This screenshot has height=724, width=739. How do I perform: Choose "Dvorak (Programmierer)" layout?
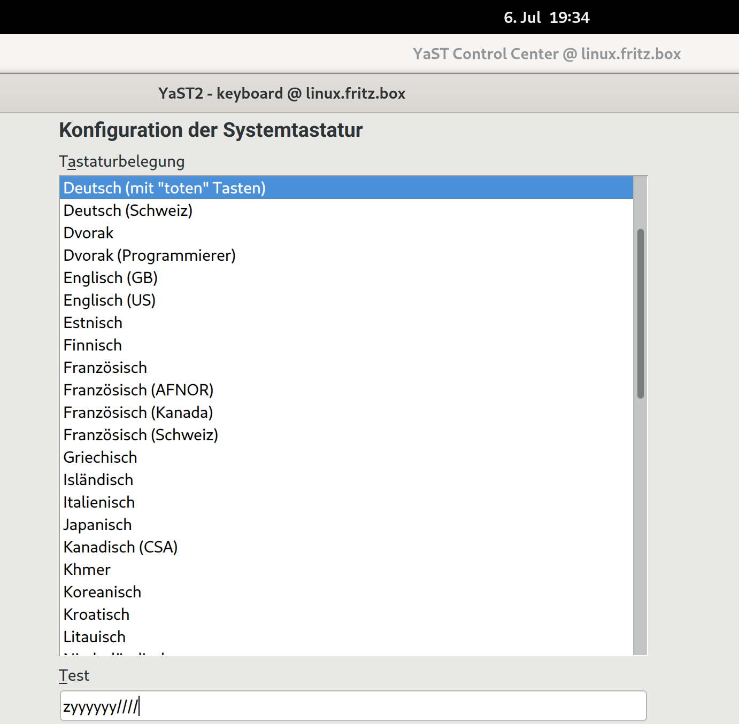click(347, 255)
